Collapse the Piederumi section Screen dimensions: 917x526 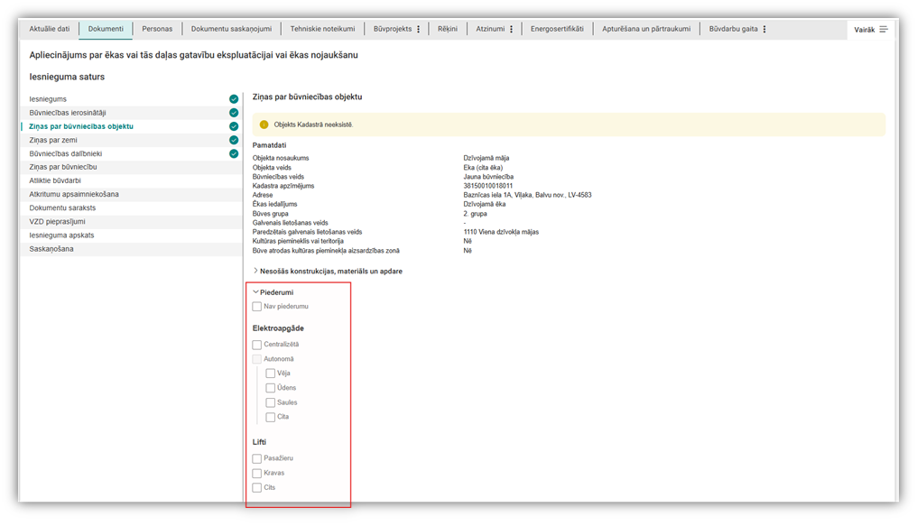(x=255, y=292)
